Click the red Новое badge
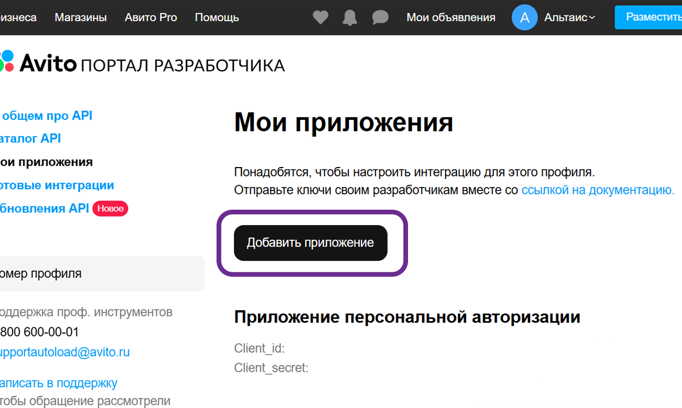This screenshot has height=408, width=682. (110, 209)
